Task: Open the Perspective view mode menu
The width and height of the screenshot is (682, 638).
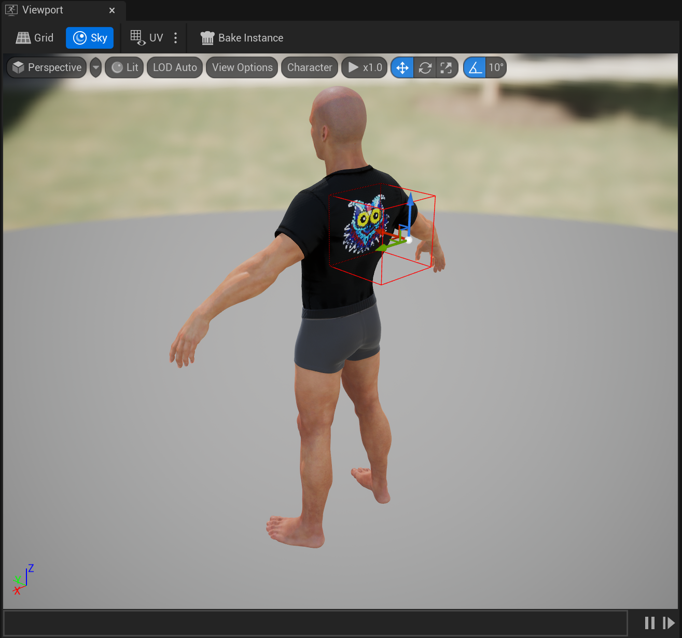Action: tap(47, 67)
